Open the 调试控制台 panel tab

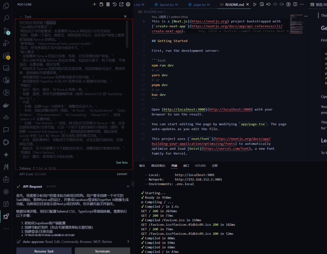(158, 165)
